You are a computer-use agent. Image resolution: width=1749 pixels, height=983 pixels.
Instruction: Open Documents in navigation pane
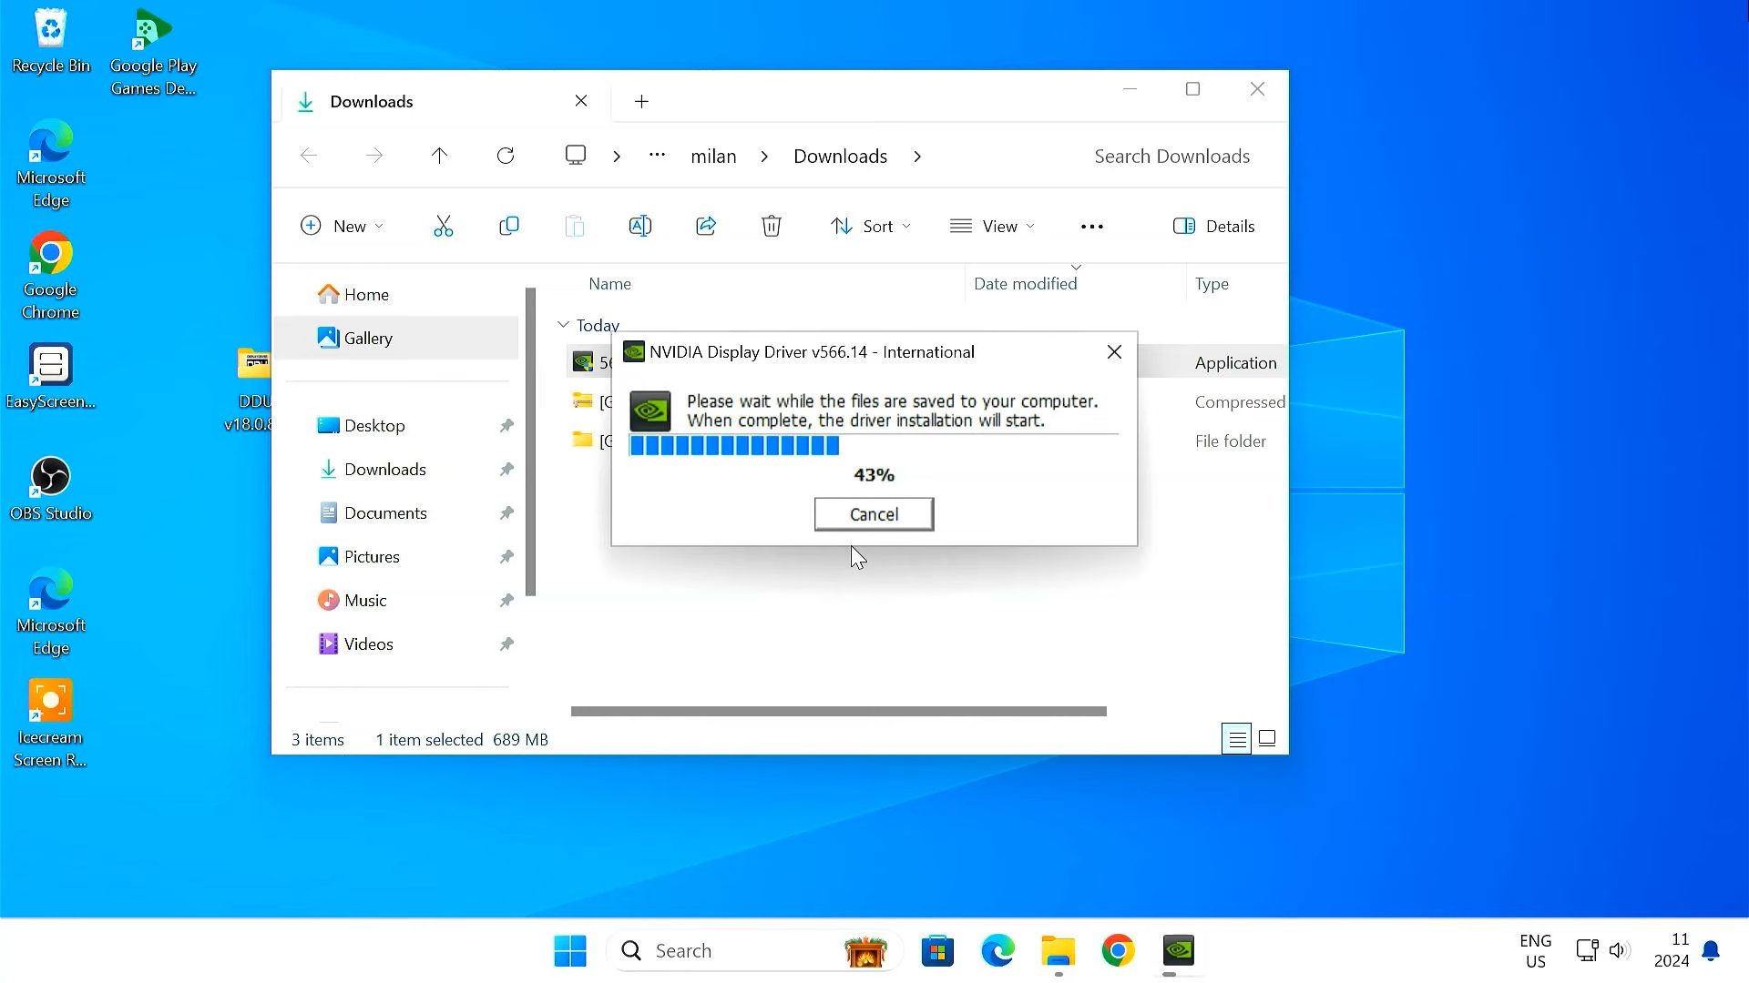tap(397, 512)
